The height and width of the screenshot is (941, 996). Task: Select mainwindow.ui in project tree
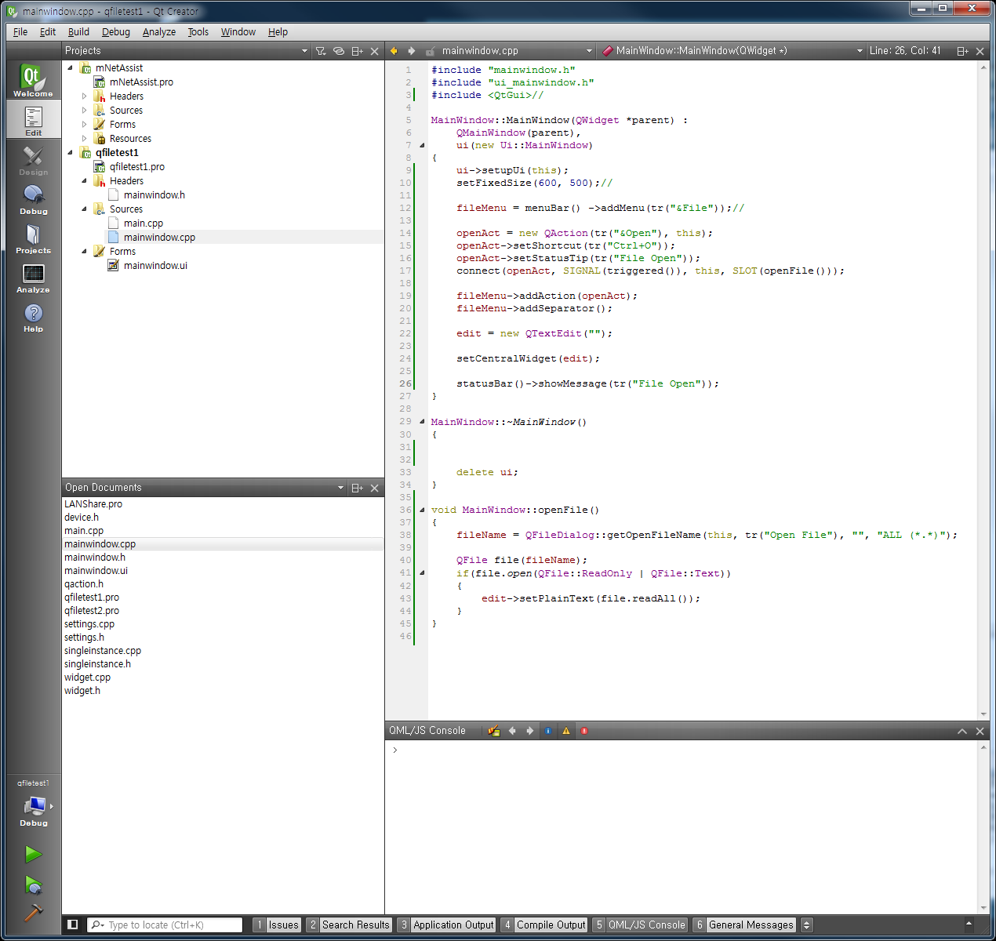(155, 266)
